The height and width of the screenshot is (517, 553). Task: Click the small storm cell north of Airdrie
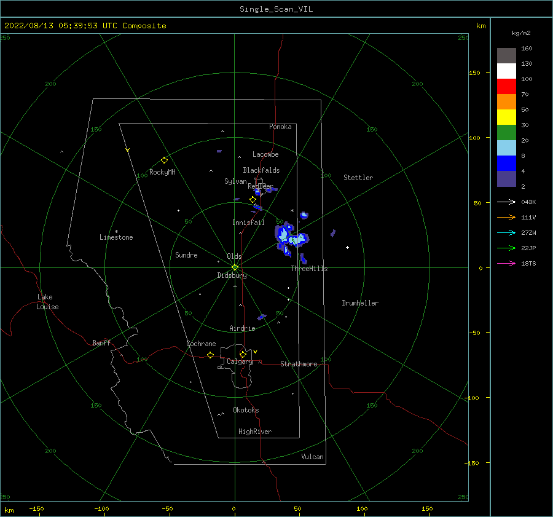coord(261,317)
